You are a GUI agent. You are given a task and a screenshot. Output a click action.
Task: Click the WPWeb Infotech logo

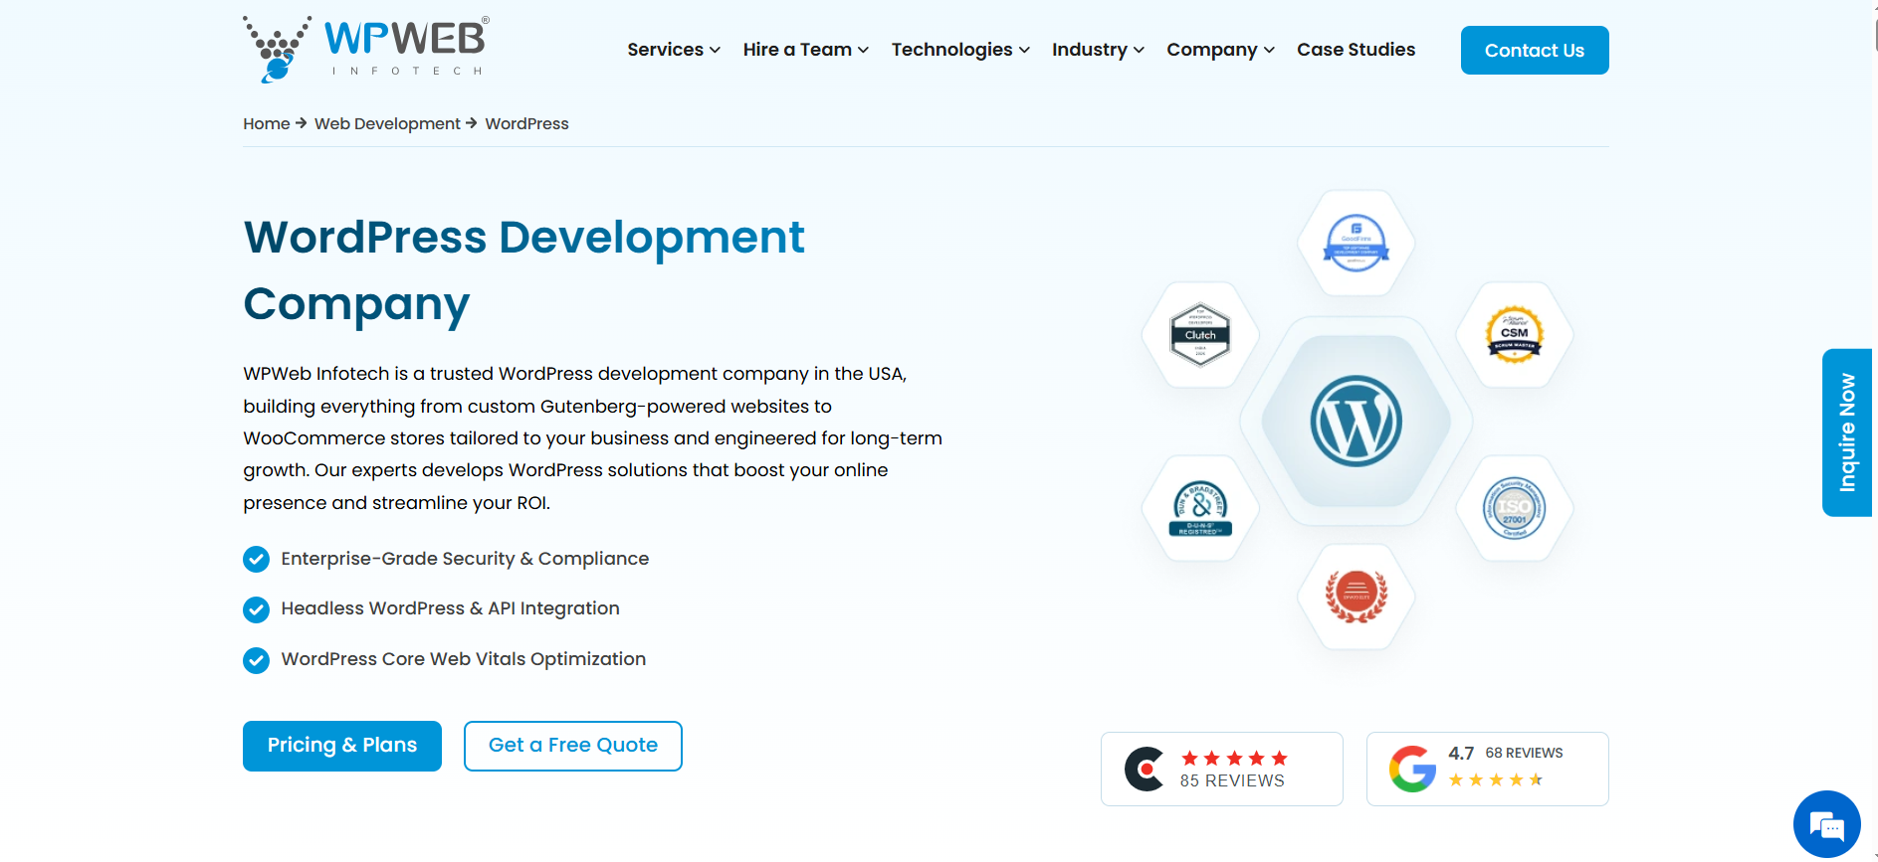pos(366,49)
